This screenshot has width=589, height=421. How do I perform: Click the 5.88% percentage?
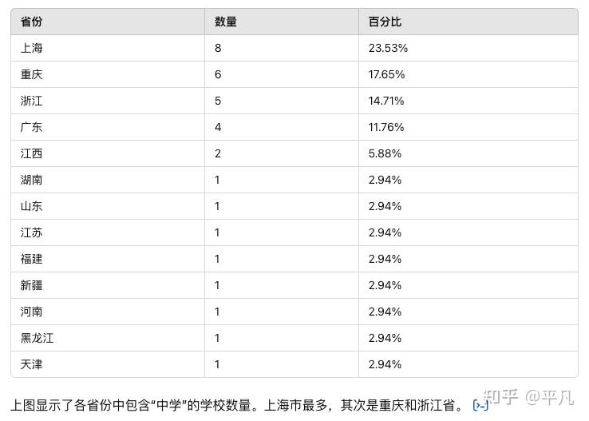(x=385, y=153)
